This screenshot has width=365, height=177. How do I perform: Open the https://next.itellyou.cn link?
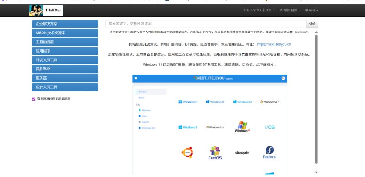click(274, 44)
